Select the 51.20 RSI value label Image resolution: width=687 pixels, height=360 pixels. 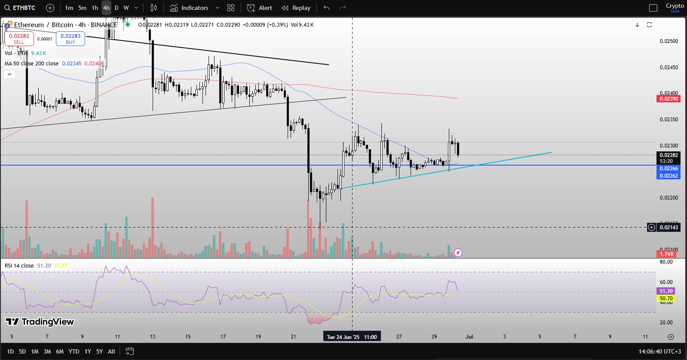[666, 291]
